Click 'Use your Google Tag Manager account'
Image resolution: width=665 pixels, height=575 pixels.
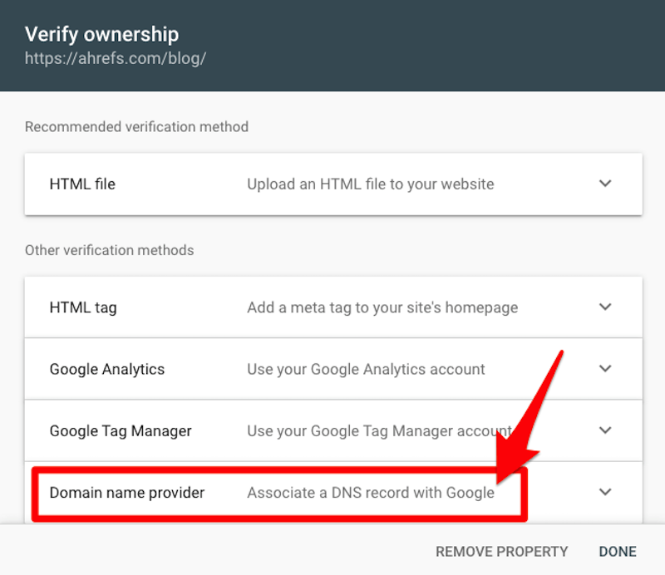click(x=380, y=431)
